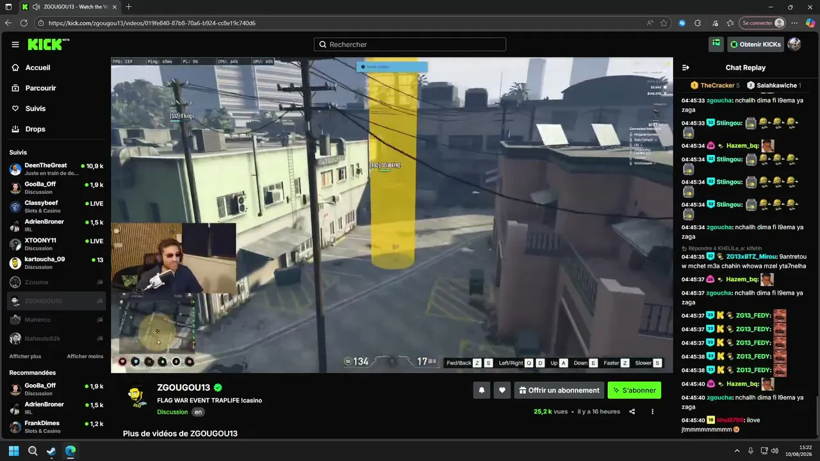This screenshot has height=461, width=820.
Task: Launch Copilot from the browser toolbar
Action: click(810, 23)
